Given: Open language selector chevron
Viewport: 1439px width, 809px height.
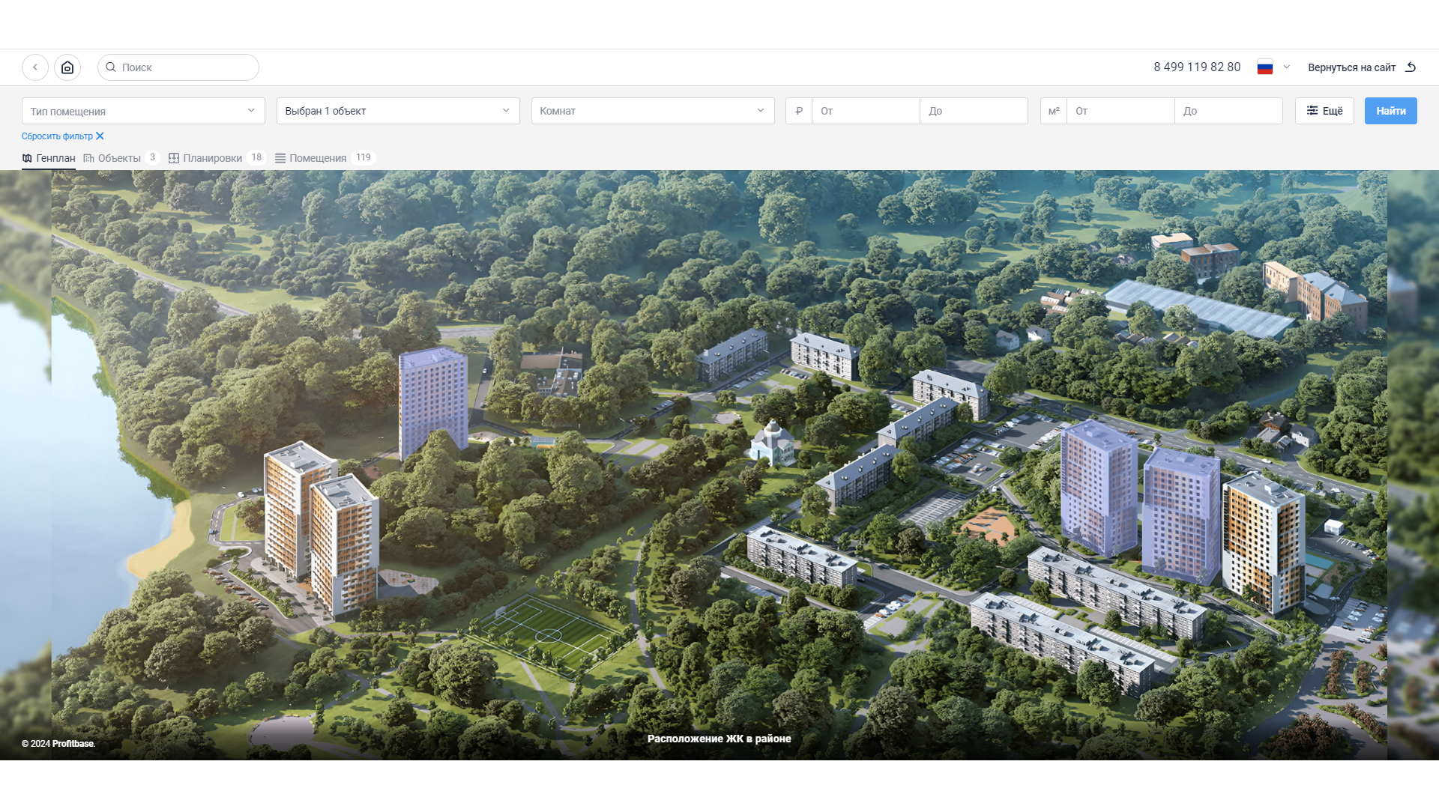Looking at the screenshot, I should [x=1287, y=67].
